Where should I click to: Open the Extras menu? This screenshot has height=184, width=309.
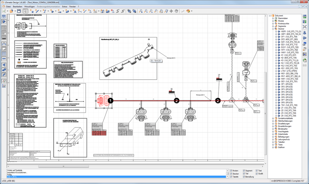tap(65, 6)
